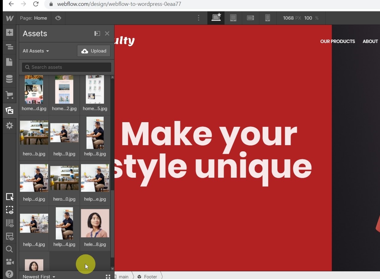
Task: Switch to mobile portrait breakpoint
Action: pos(268,18)
